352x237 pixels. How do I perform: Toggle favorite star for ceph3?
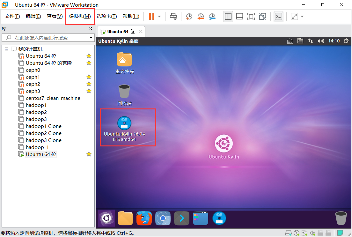click(89, 91)
